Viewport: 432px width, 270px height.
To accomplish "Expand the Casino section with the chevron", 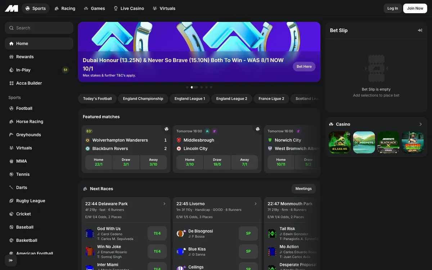I will point(420,124).
